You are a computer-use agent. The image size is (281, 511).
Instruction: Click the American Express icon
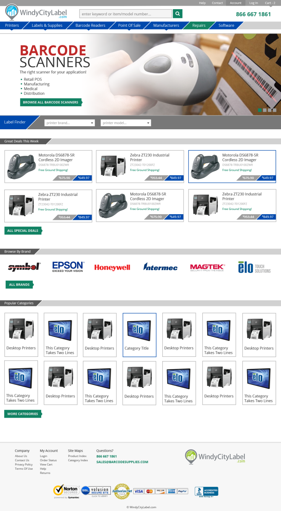[x=171, y=491]
